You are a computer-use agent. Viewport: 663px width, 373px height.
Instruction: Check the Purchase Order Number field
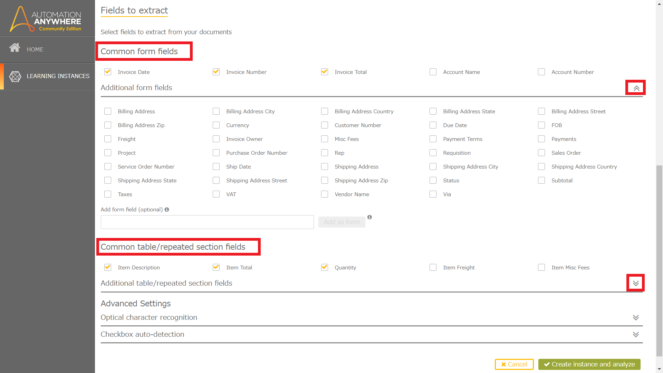click(x=216, y=153)
